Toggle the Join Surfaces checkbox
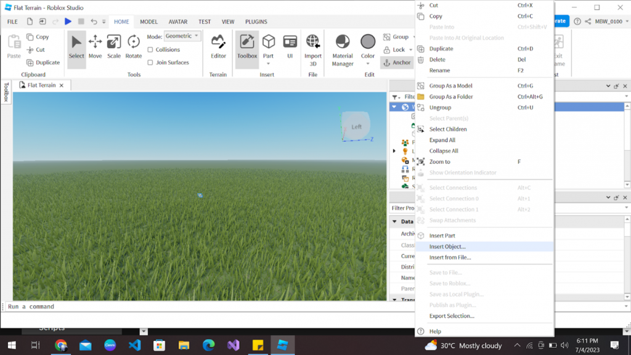The width and height of the screenshot is (631, 355). tap(150, 62)
